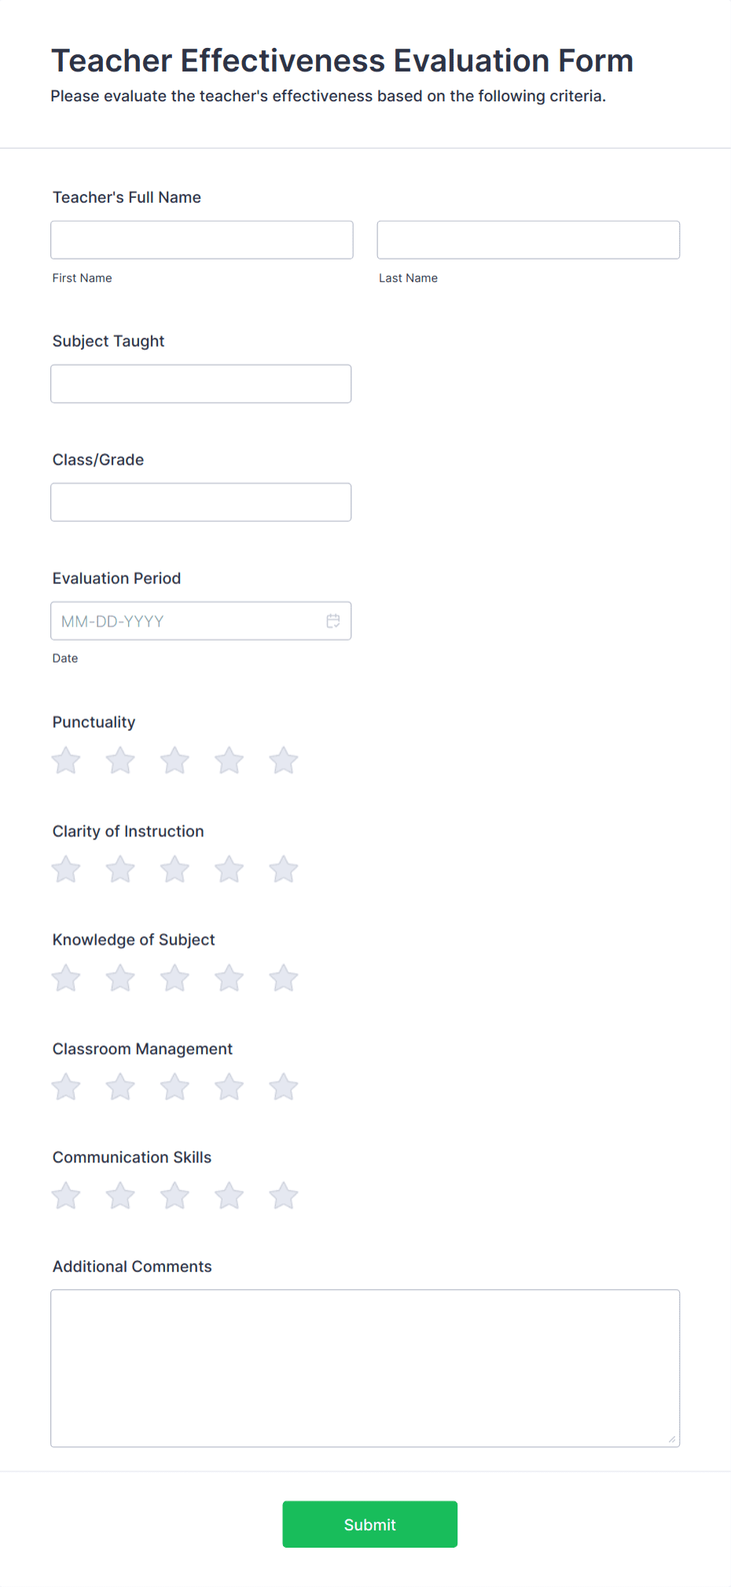731x1587 pixels.
Task: Select the fourth star for Punctuality
Action: coord(229,760)
